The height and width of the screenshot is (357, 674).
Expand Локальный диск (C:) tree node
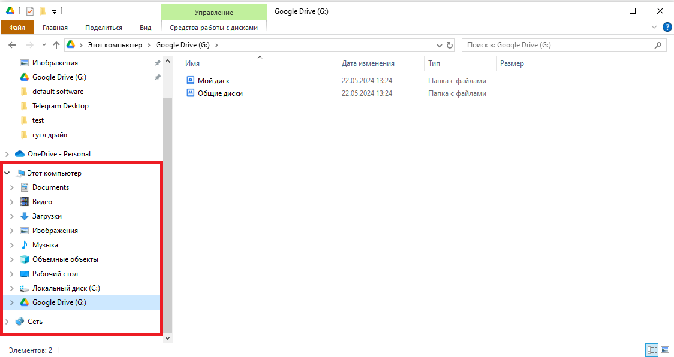coord(11,288)
